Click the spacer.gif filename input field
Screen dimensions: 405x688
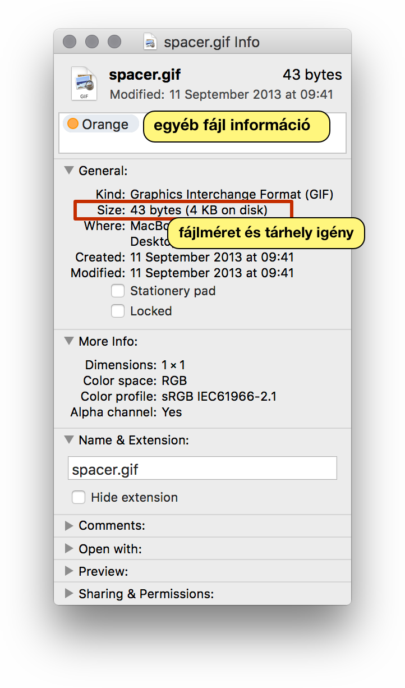[202, 469]
